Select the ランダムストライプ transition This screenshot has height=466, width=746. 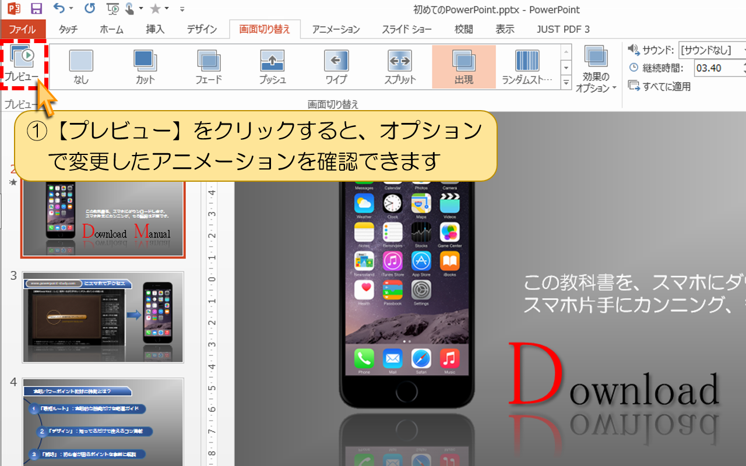(x=527, y=67)
